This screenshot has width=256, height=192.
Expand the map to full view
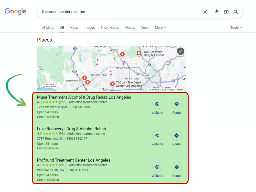pos(180,51)
